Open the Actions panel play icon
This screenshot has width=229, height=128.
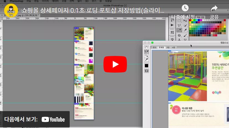click(172, 25)
